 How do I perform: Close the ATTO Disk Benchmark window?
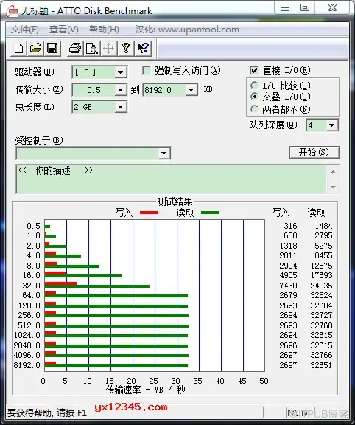[332, 8]
